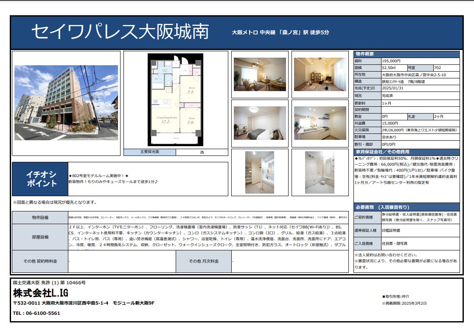Open the bathroom bathtub photo

click(x=320, y=172)
